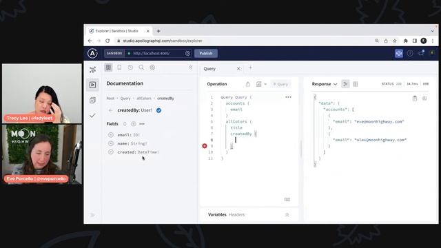Open Chrome three-dot menu

click(433, 41)
